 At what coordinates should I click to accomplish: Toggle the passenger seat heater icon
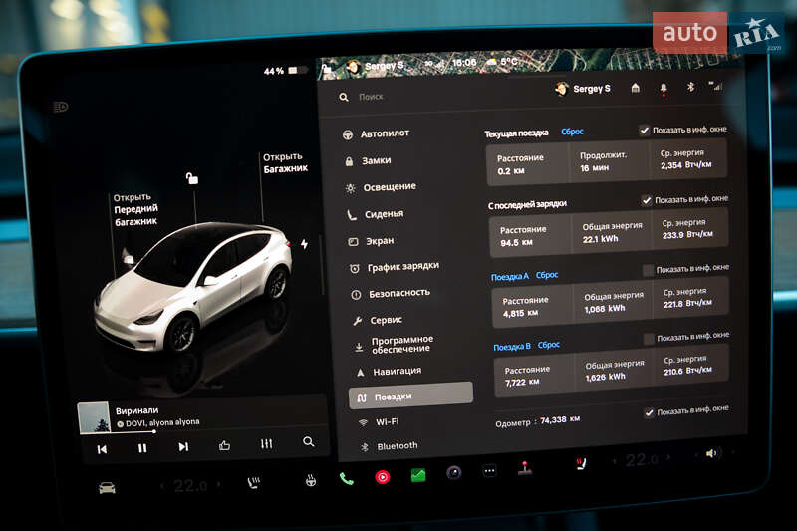[581, 464]
